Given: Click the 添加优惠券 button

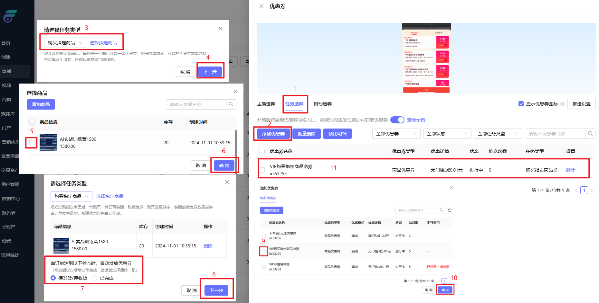Looking at the screenshot, I should click(x=273, y=134).
